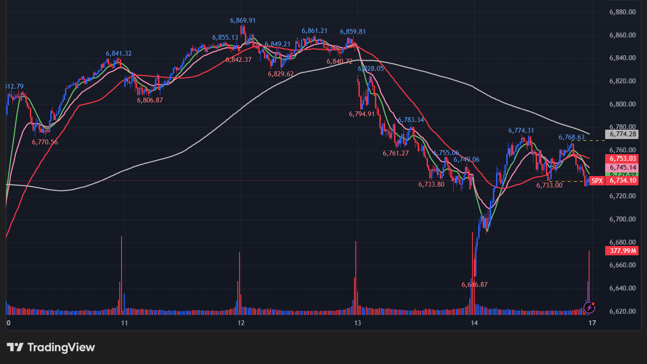Select date 14 on the time axis

[474, 323]
